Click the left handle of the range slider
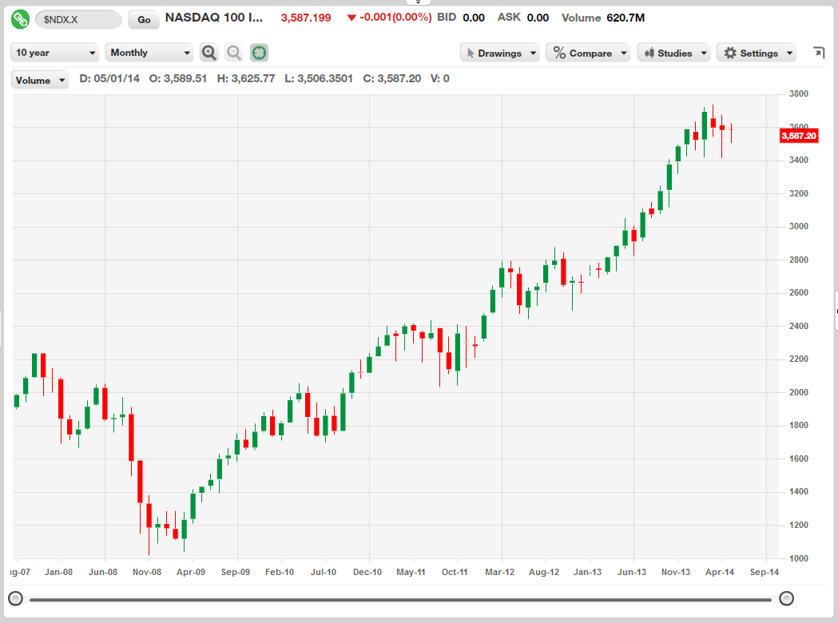This screenshot has width=838, height=623. (x=15, y=598)
